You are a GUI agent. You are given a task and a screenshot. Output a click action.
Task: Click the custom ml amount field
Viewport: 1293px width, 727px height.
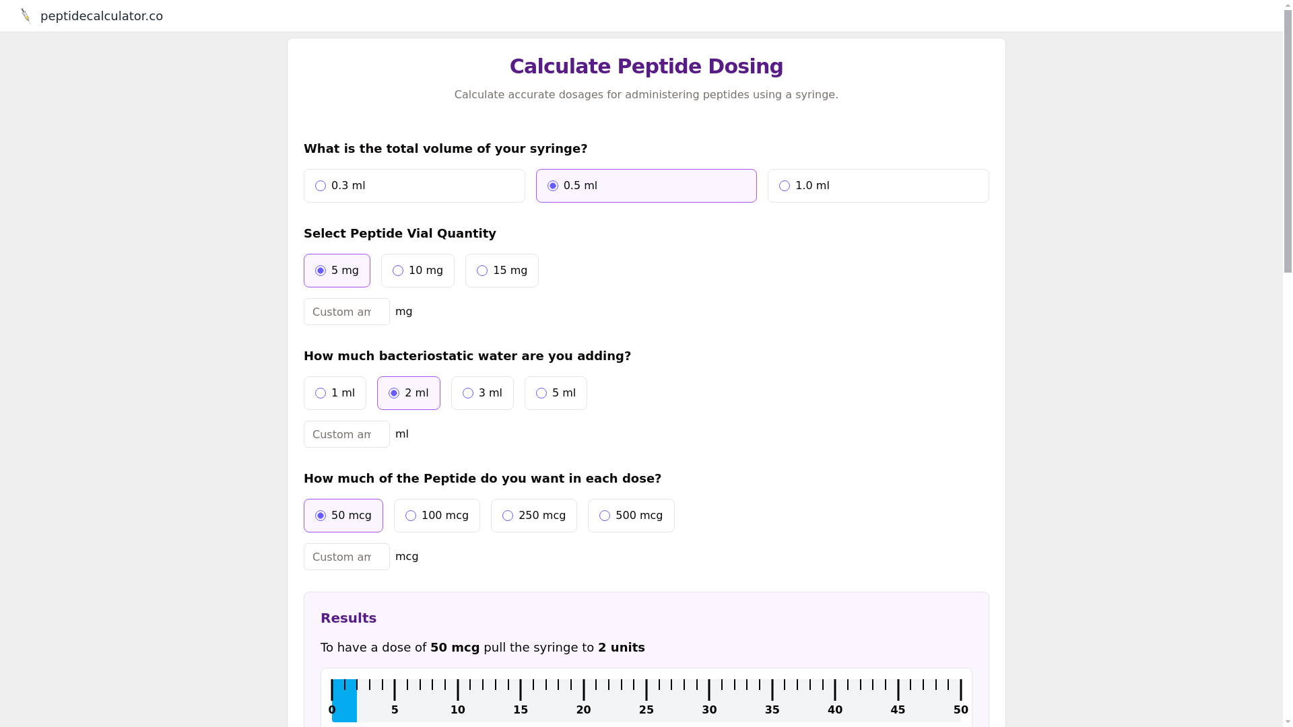pyautogui.click(x=346, y=434)
